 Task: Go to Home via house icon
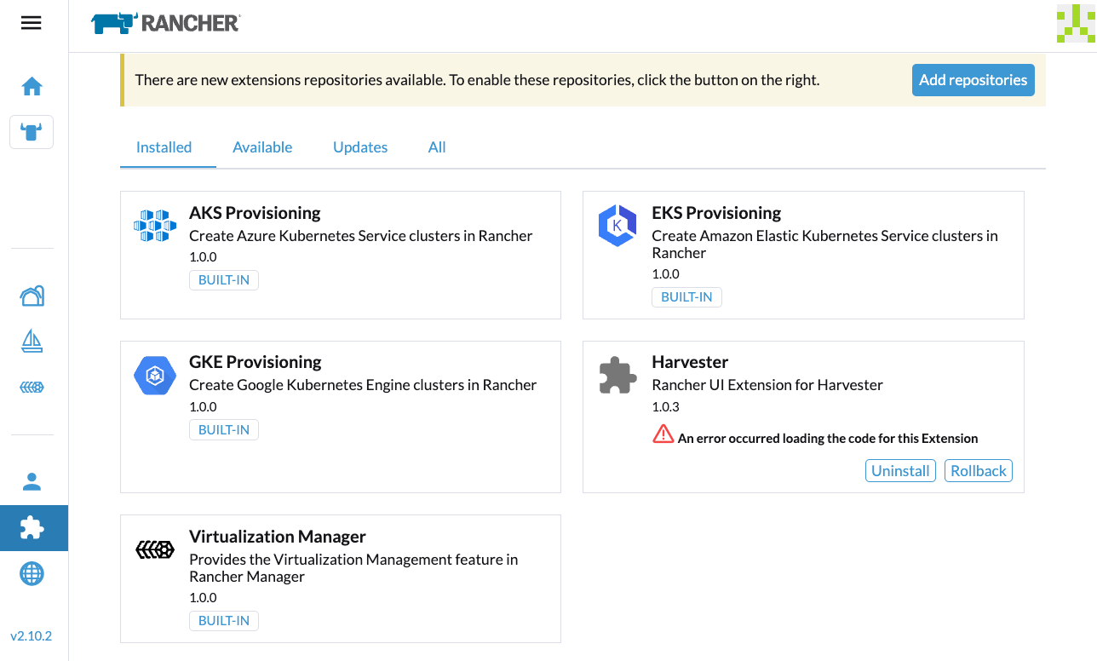click(32, 86)
